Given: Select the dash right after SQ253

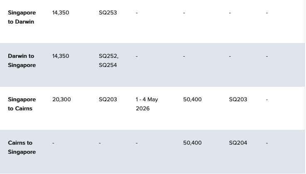Looking at the screenshot, I should tap(137, 13).
